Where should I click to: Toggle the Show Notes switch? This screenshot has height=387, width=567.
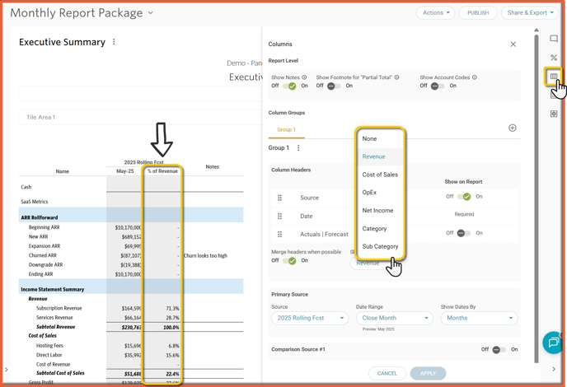tap(289, 86)
